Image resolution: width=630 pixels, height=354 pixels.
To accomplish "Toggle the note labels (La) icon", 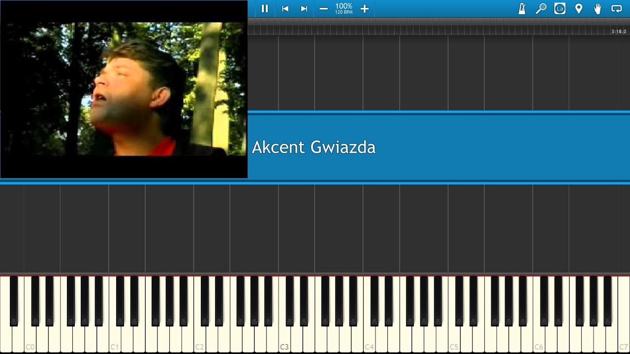I will (x=560, y=8).
